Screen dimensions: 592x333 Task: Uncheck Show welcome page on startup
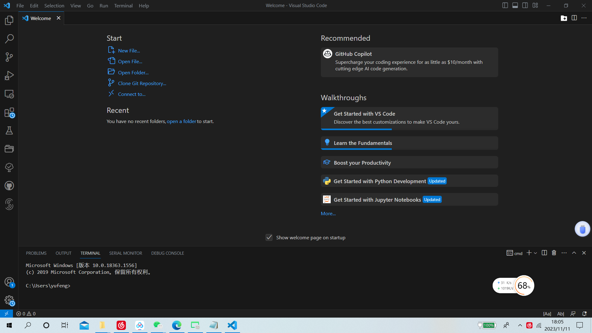pos(269,237)
